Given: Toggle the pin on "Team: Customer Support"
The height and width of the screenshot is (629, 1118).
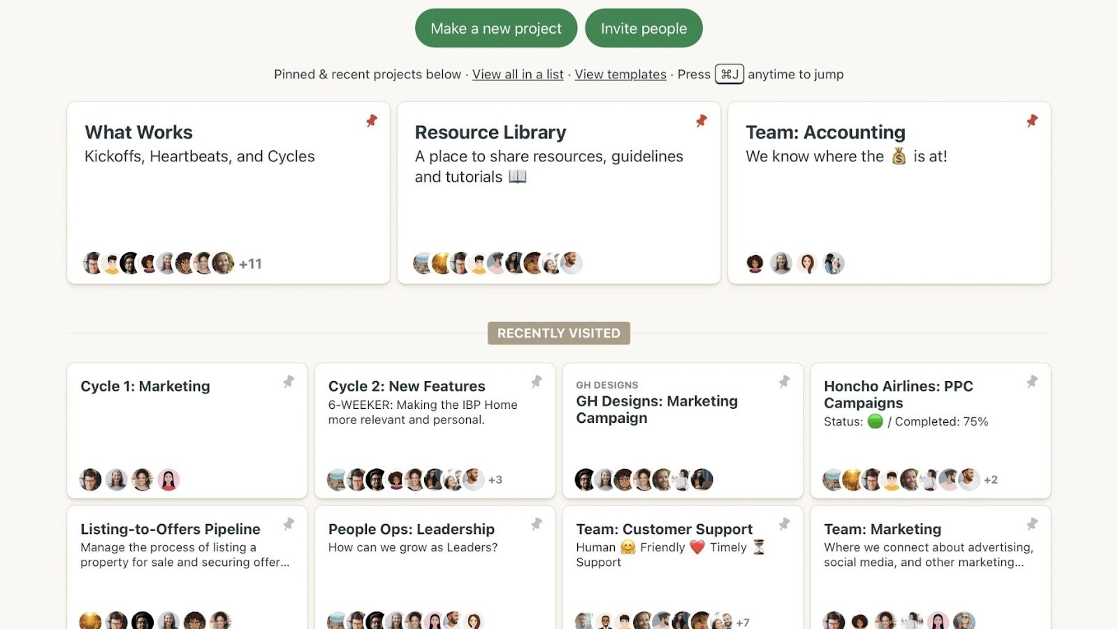Looking at the screenshot, I should pyautogui.click(x=783, y=525).
